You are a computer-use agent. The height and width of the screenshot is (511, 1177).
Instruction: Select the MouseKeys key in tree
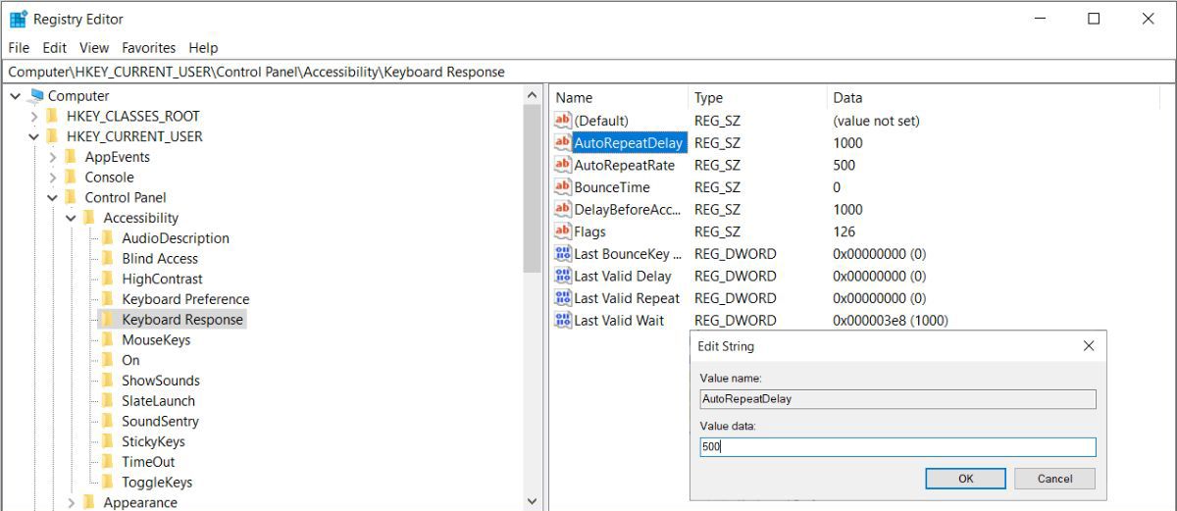coord(156,339)
